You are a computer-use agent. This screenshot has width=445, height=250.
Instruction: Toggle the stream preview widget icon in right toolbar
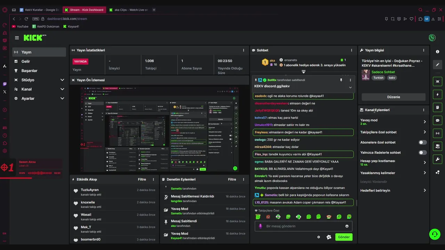point(437,82)
